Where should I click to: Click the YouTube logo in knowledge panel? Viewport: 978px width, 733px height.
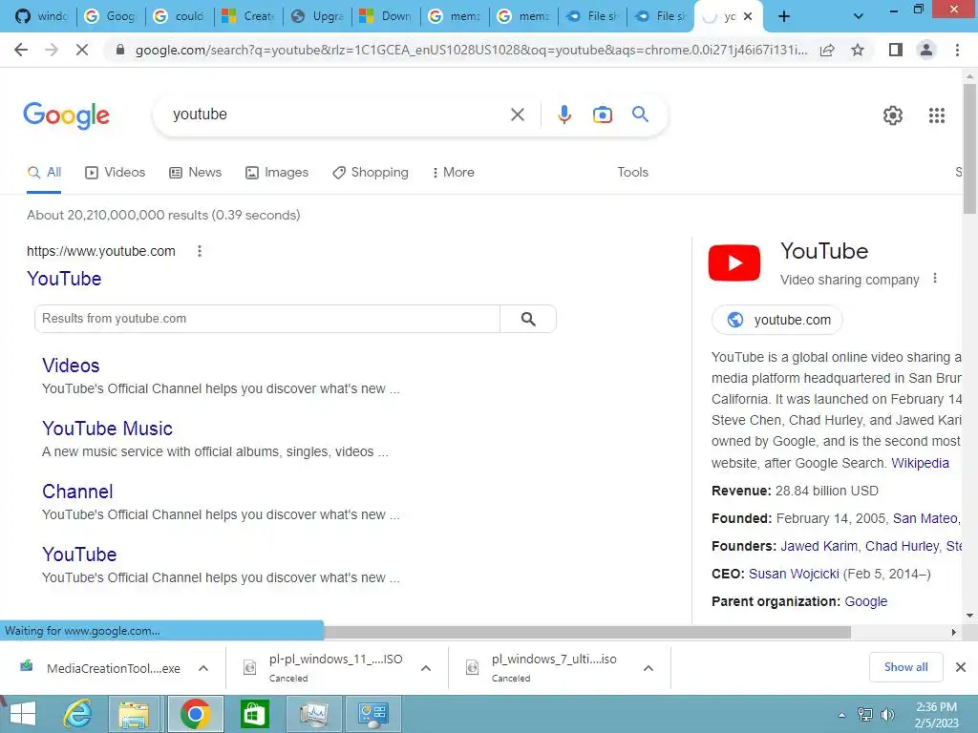pos(734,262)
